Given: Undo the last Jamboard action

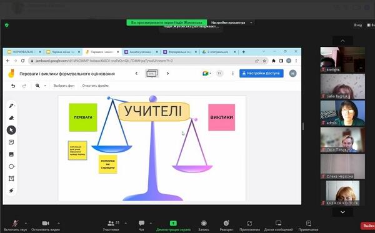Looking at the screenshot, I should pos(13,86).
